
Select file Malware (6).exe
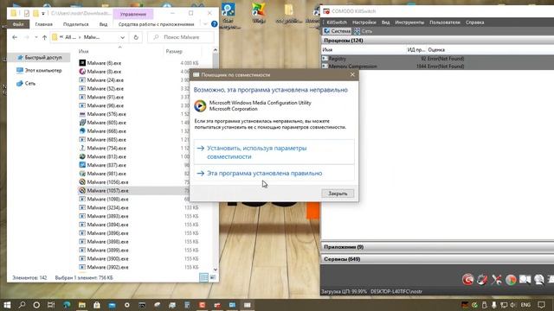(104, 63)
